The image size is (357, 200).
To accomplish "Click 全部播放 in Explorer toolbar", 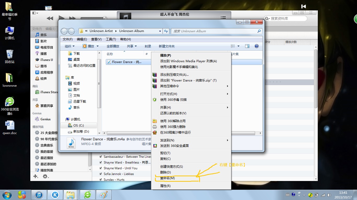I will 113,46.
